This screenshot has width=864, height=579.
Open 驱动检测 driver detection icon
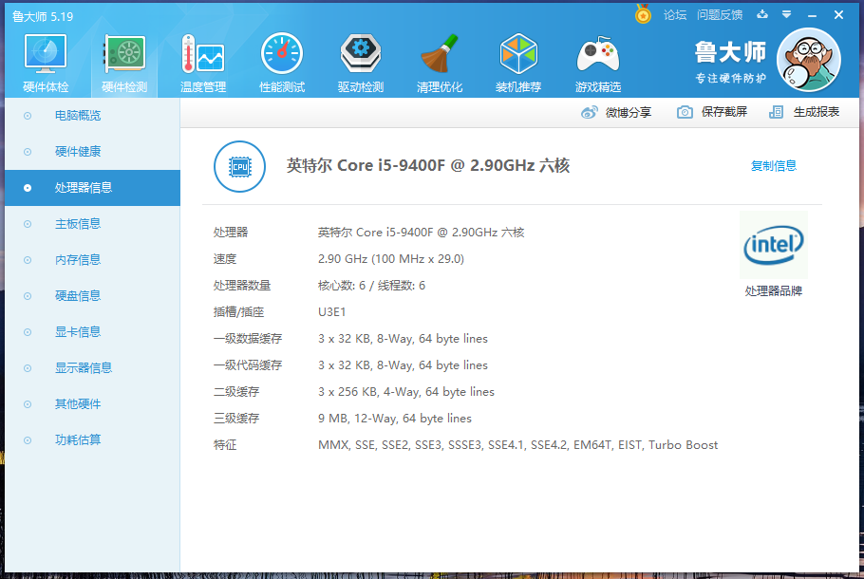[x=361, y=64]
